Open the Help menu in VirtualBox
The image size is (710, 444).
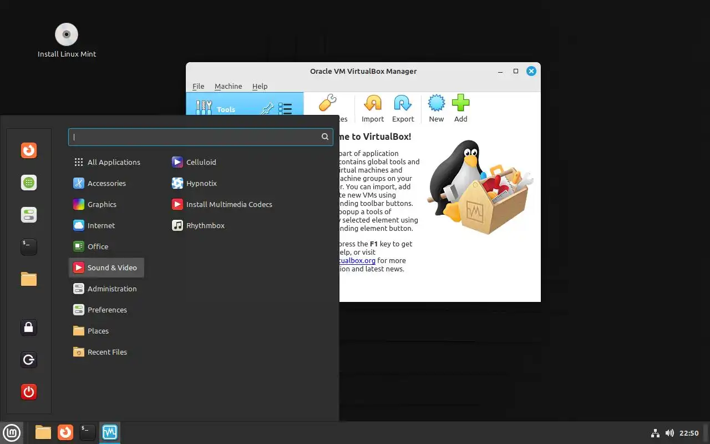tap(260, 86)
